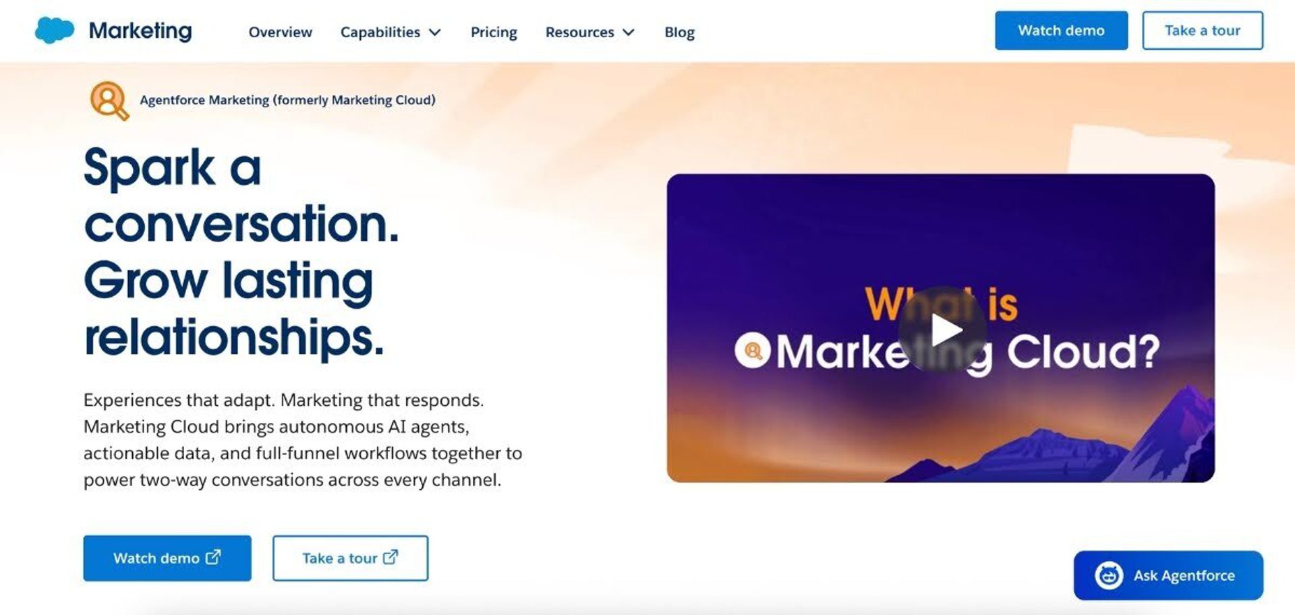This screenshot has width=1295, height=615.
Task: Click Take a tour button in header
Action: click(x=1203, y=30)
